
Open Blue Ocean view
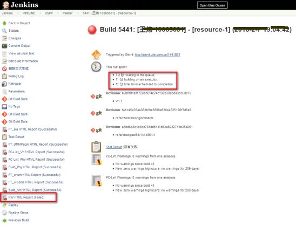coord(212,5)
